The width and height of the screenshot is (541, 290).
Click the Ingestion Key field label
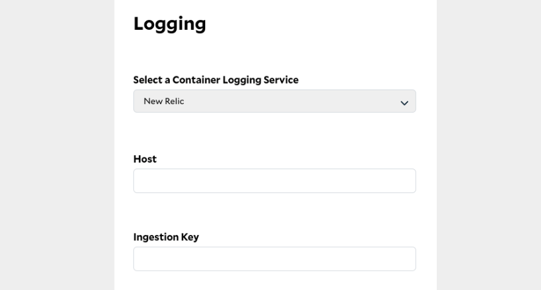click(x=166, y=237)
